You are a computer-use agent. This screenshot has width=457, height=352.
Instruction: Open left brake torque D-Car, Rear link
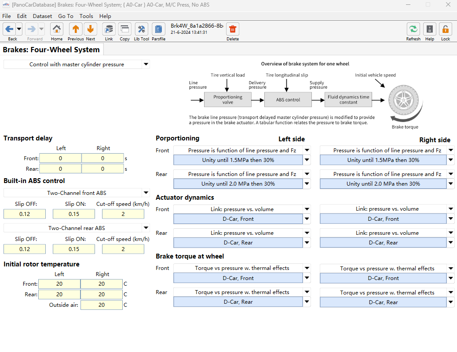point(238,302)
